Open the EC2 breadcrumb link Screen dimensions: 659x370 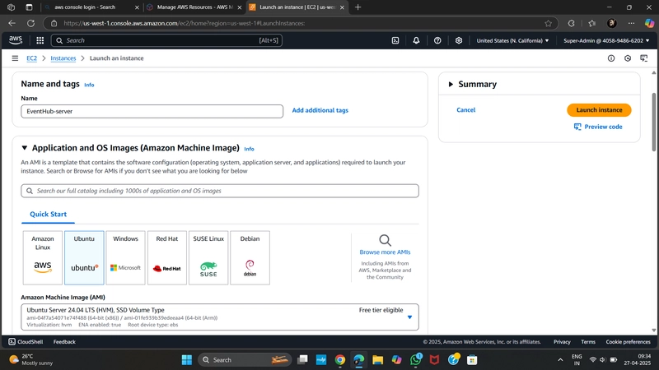(x=32, y=58)
